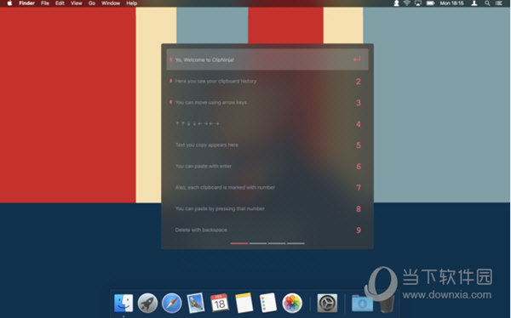511x318 pixels.
Task: Click the red shortcut number 5
Action: pyautogui.click(x=359, y=145)
